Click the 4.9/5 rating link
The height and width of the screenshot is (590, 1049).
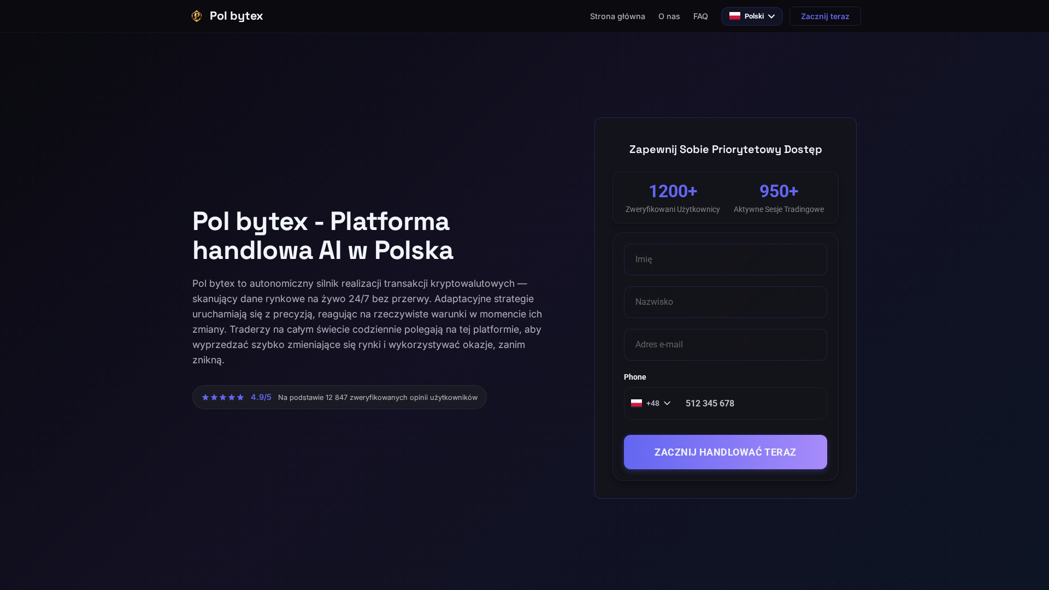tap(261, 397)
